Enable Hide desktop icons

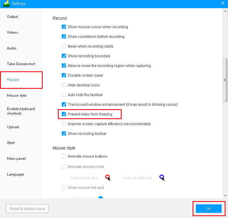coord(64,85)
